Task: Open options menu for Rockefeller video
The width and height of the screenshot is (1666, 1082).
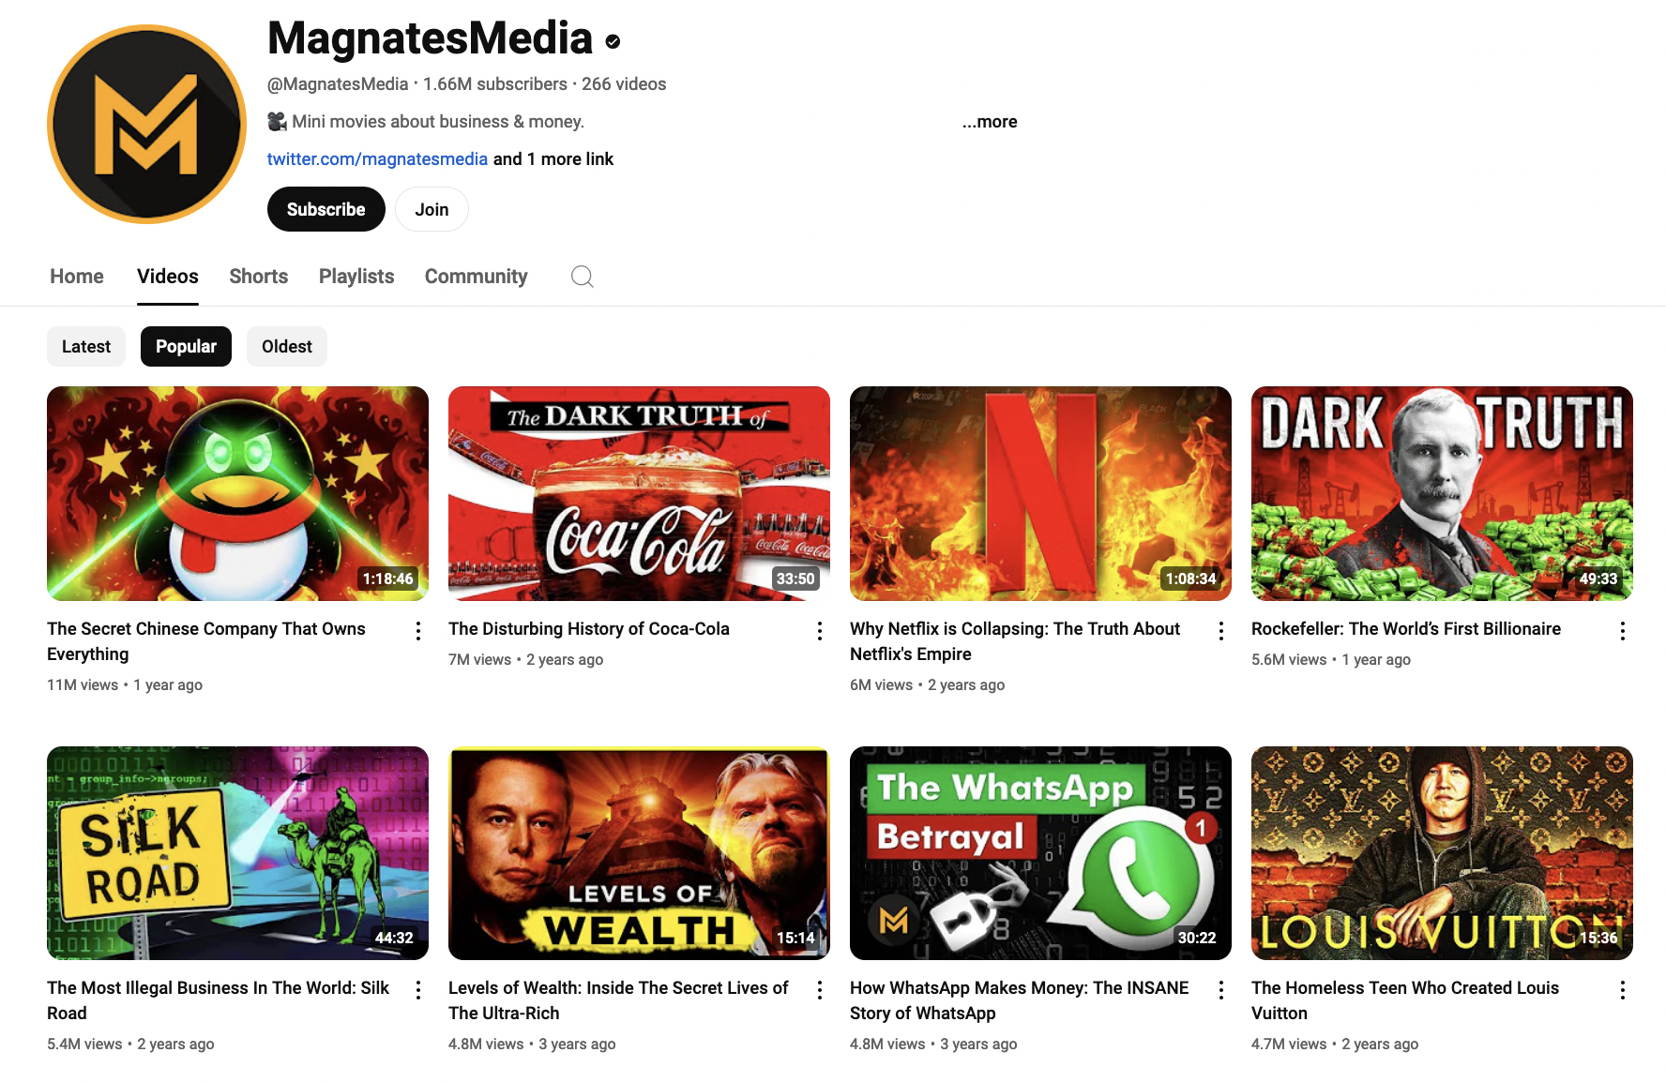Action: click(1623, 631)
